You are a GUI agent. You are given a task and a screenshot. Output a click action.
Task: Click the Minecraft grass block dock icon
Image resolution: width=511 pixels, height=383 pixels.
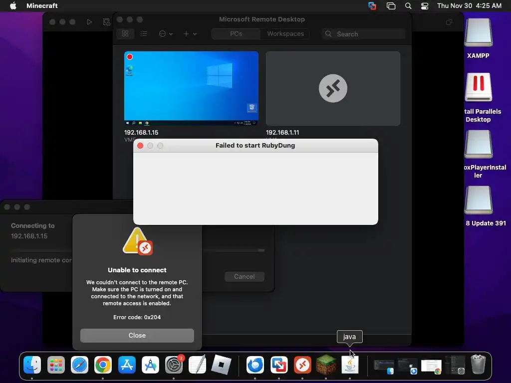coord(326,365)
